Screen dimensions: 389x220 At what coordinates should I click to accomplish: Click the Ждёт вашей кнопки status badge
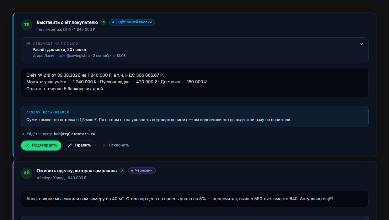(x=132, y=22)
